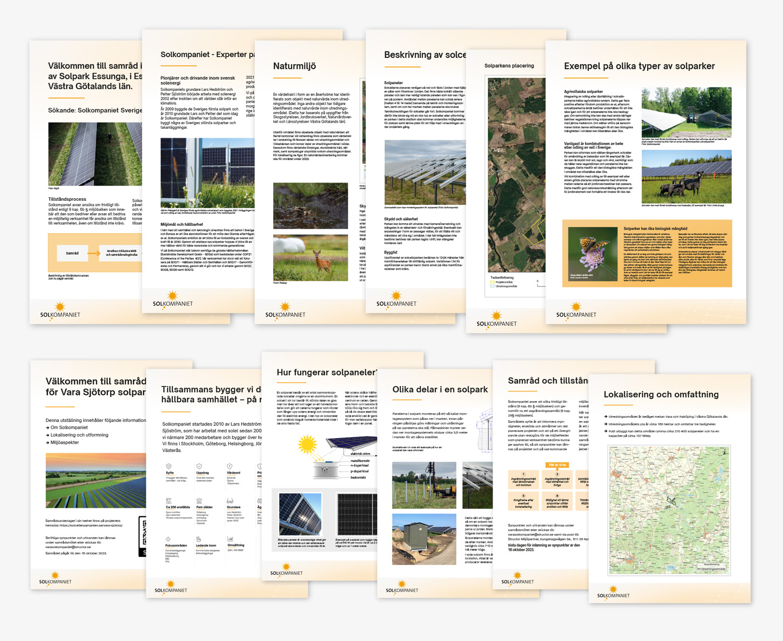Click the aerial satellite map of Solparkens placering
Image resolution: width=783 pixels, height=641 pixels.
(x=516, y=175)
